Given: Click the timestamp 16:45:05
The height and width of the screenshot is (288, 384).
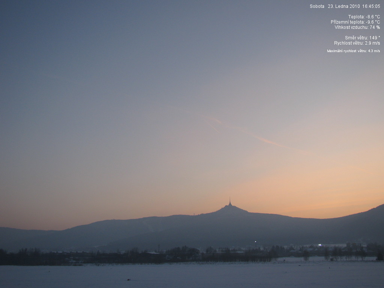Looking at the screenshot, I should 371,6.
